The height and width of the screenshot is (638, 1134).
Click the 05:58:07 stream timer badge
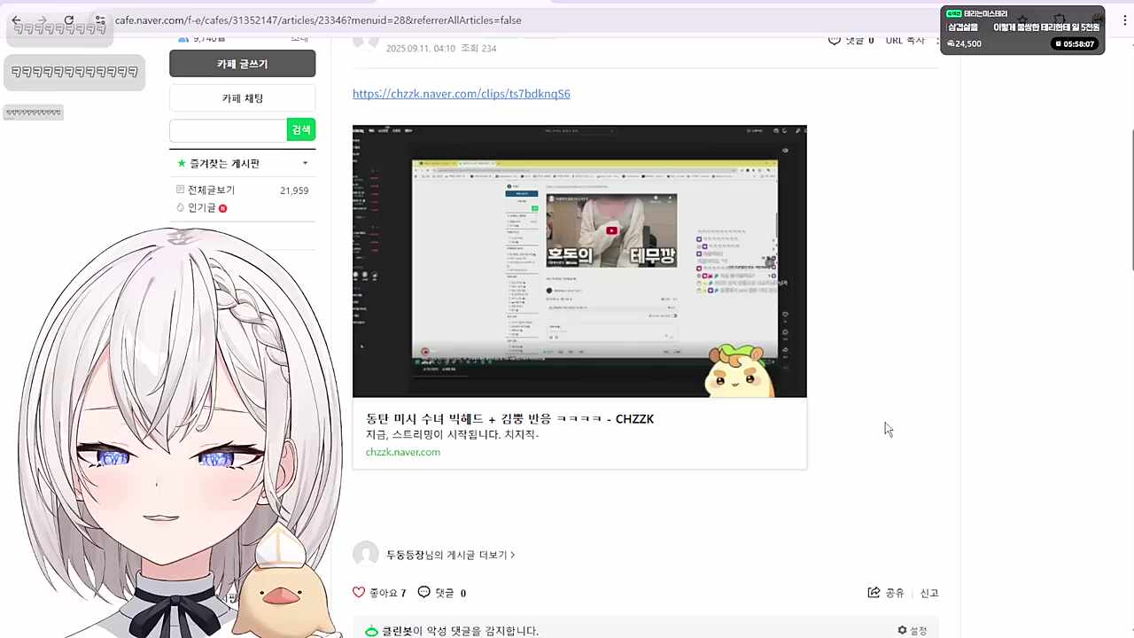pos(1075,43)
